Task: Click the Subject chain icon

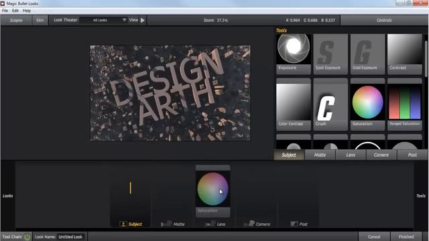Action: coord(123,224)
